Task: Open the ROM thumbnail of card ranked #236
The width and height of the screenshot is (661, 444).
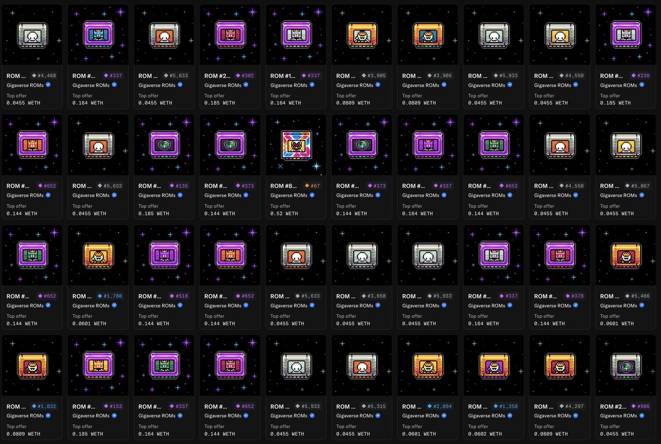Action: tap(625, 35)
